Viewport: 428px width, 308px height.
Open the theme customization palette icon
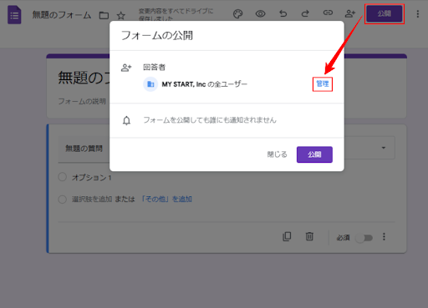pyautogui.click(x=237, y=13)
